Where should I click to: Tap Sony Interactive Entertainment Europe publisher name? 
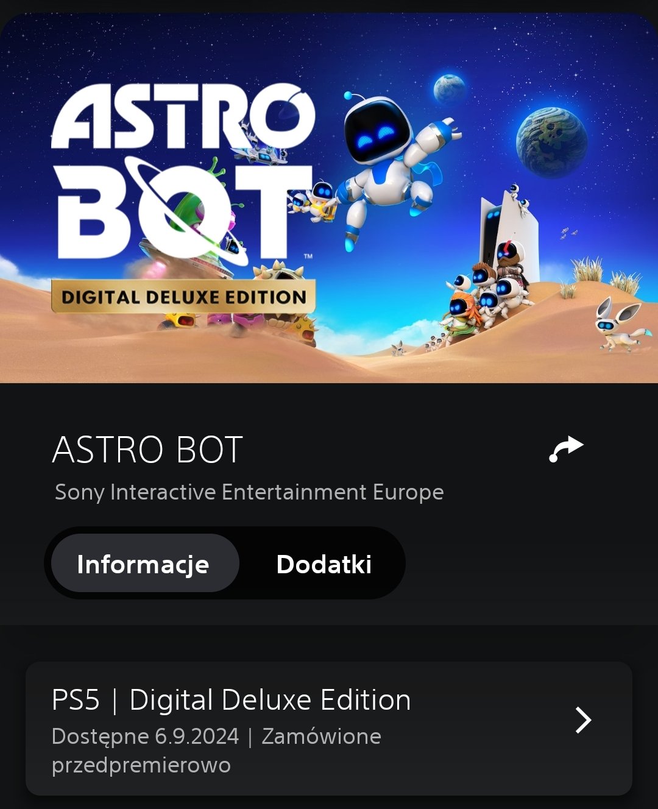point(249,492)
